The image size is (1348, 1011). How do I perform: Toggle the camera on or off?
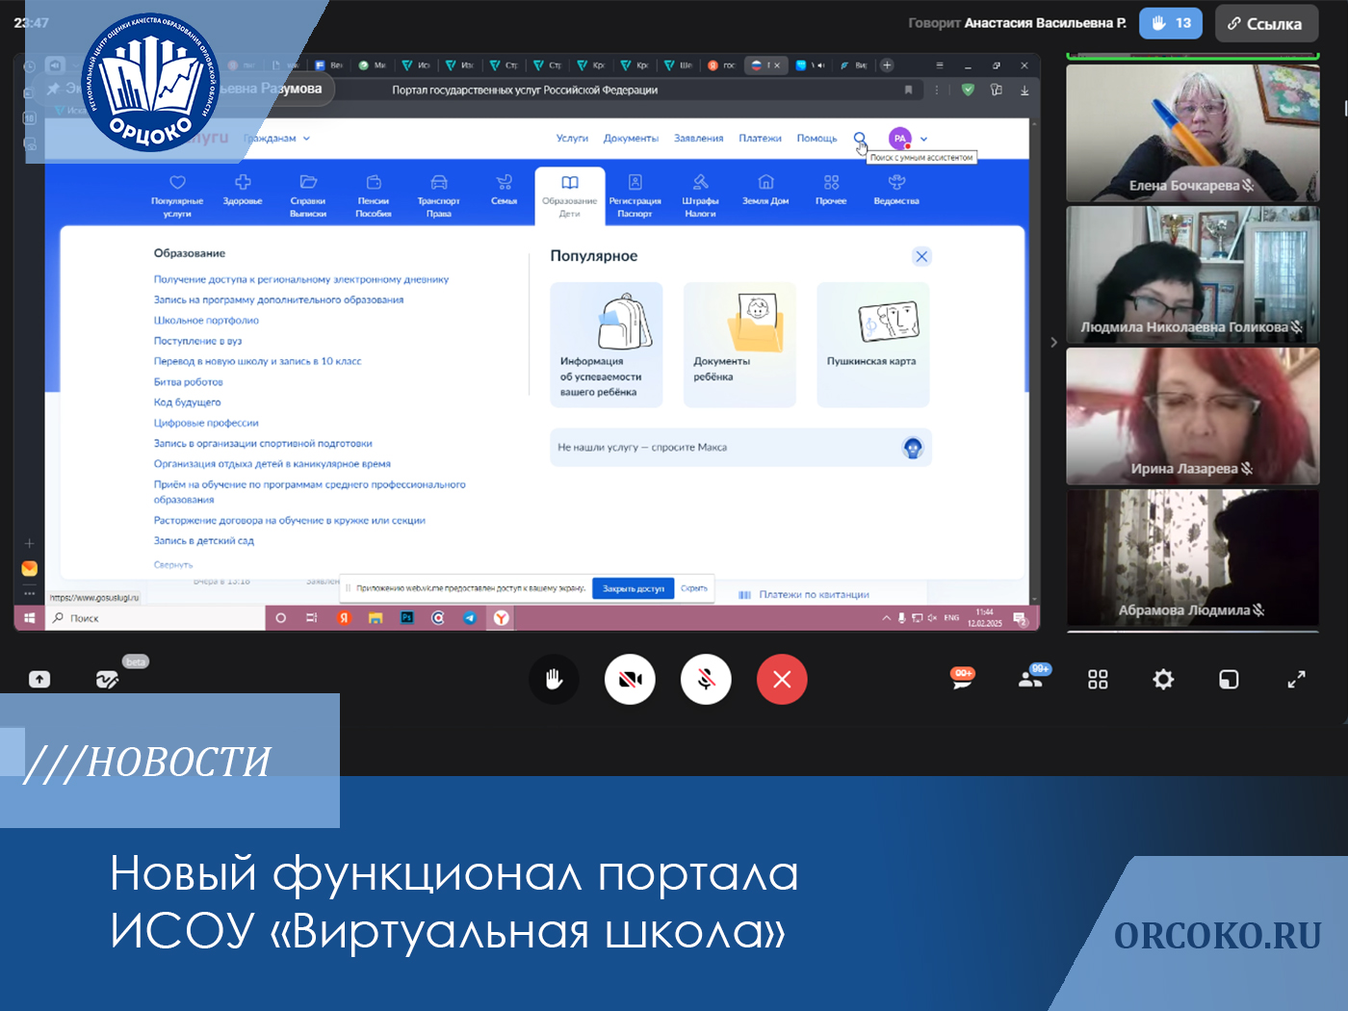(x=630, y=680)
